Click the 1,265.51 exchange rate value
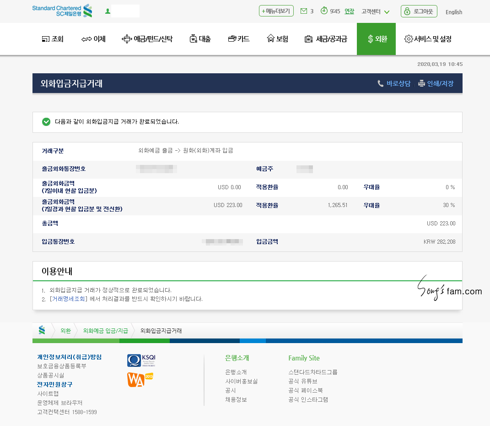The image size is (490, 426). 338,205
